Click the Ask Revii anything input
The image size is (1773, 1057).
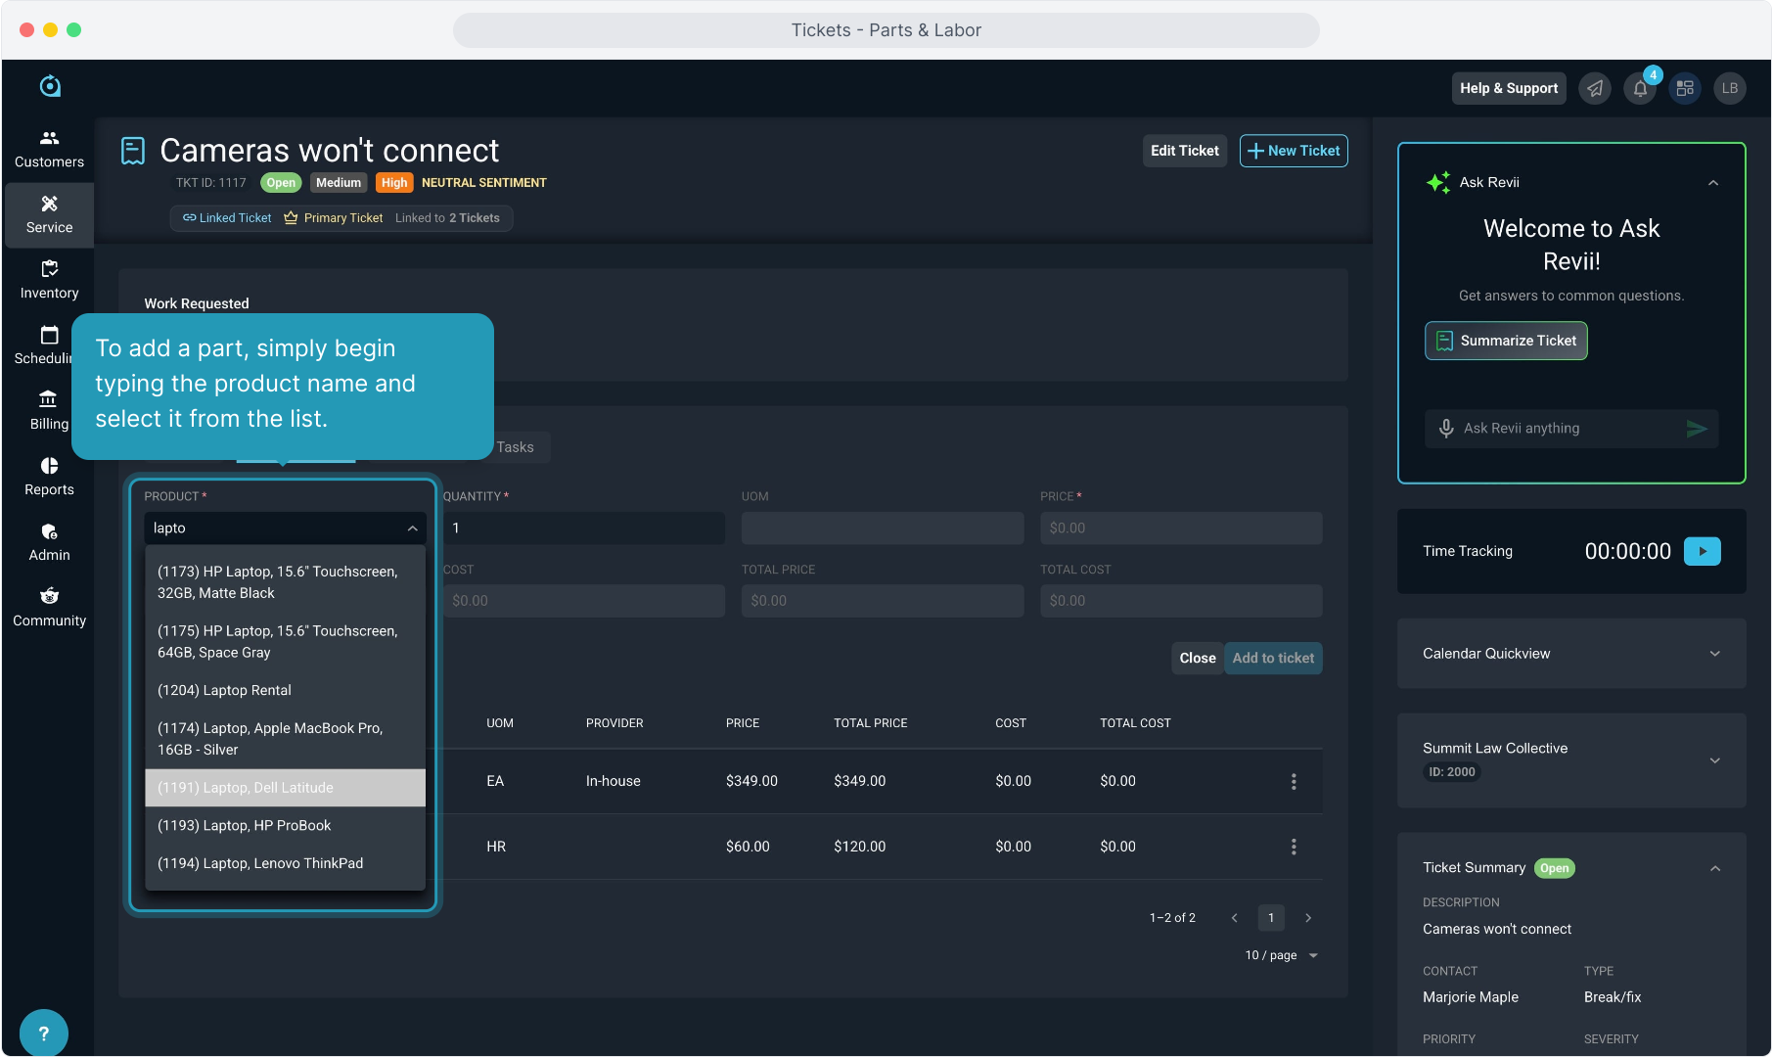click(1566, 429)
